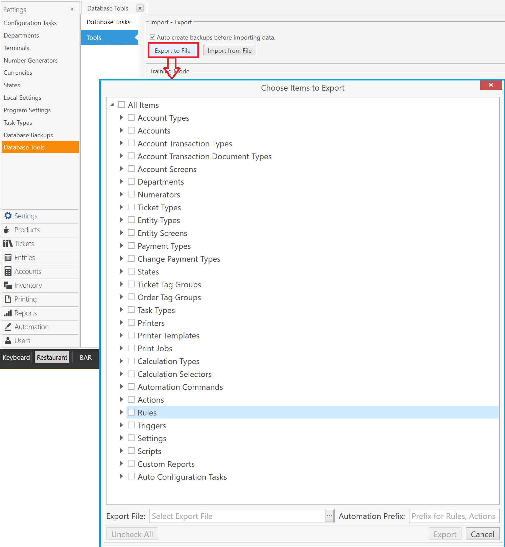Open Terminals settings entry
This screenshot has width=505, height=547.
pyautogui.click(x=17, y=48)
